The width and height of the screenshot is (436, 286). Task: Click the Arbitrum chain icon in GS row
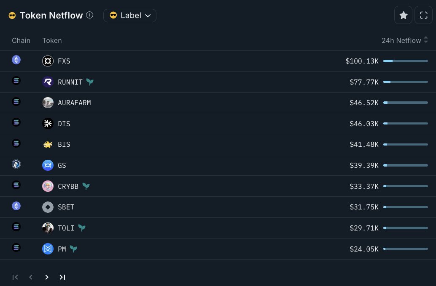(16, 164)
